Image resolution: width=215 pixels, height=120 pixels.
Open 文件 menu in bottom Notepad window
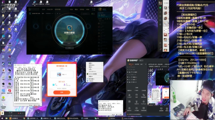[x=100, y=104]
